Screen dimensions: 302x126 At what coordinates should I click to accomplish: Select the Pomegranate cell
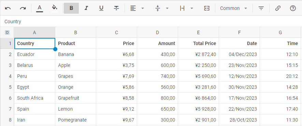point(75,120)
